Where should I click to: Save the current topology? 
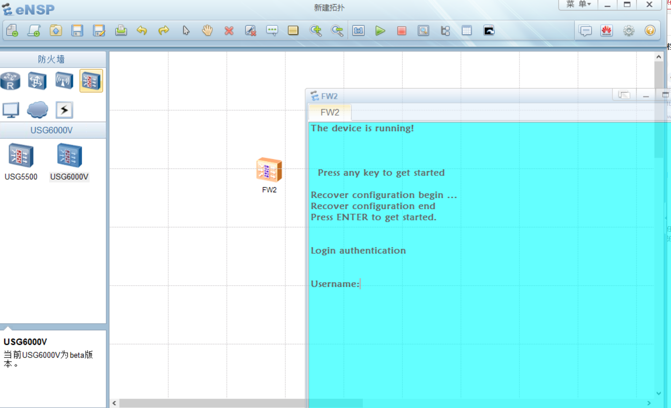point(77,31)
